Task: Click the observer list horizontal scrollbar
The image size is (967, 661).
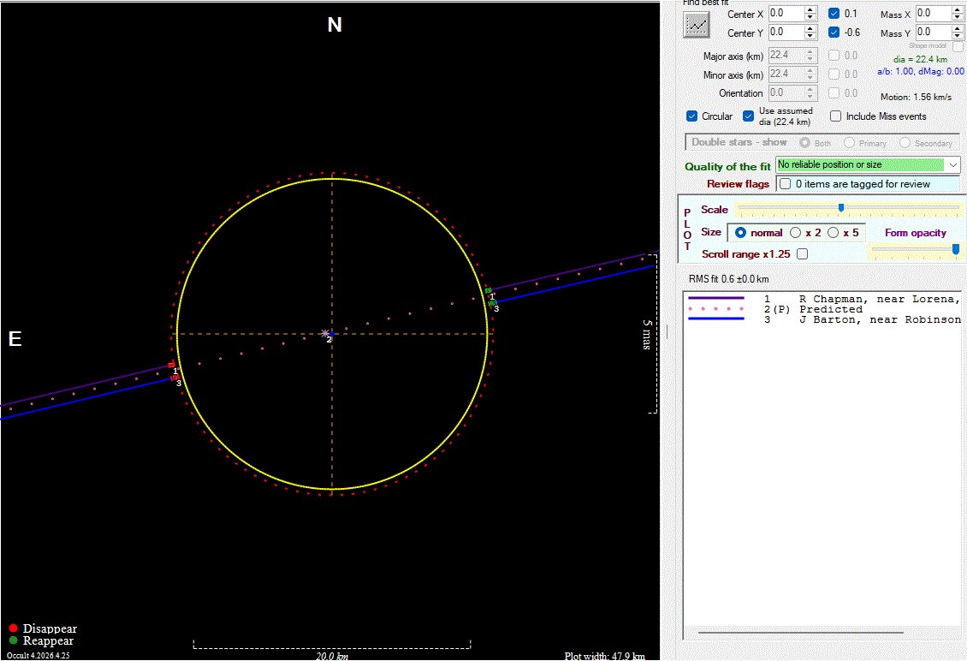Action: 800,632
